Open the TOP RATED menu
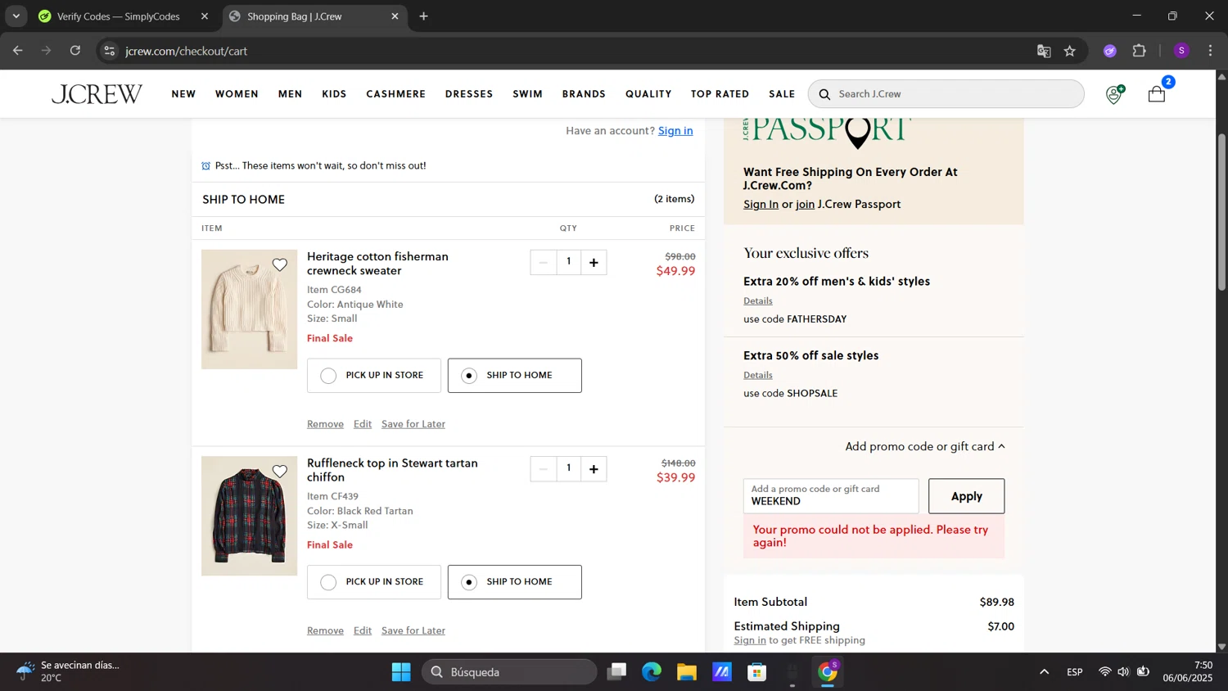The width and height of the screenshot is (1228, 691). 720,94
